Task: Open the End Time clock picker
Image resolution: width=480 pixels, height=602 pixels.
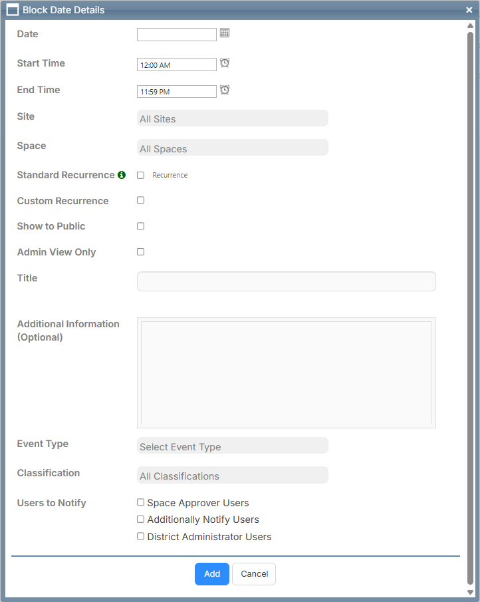Action: click(x=225, y=90)
